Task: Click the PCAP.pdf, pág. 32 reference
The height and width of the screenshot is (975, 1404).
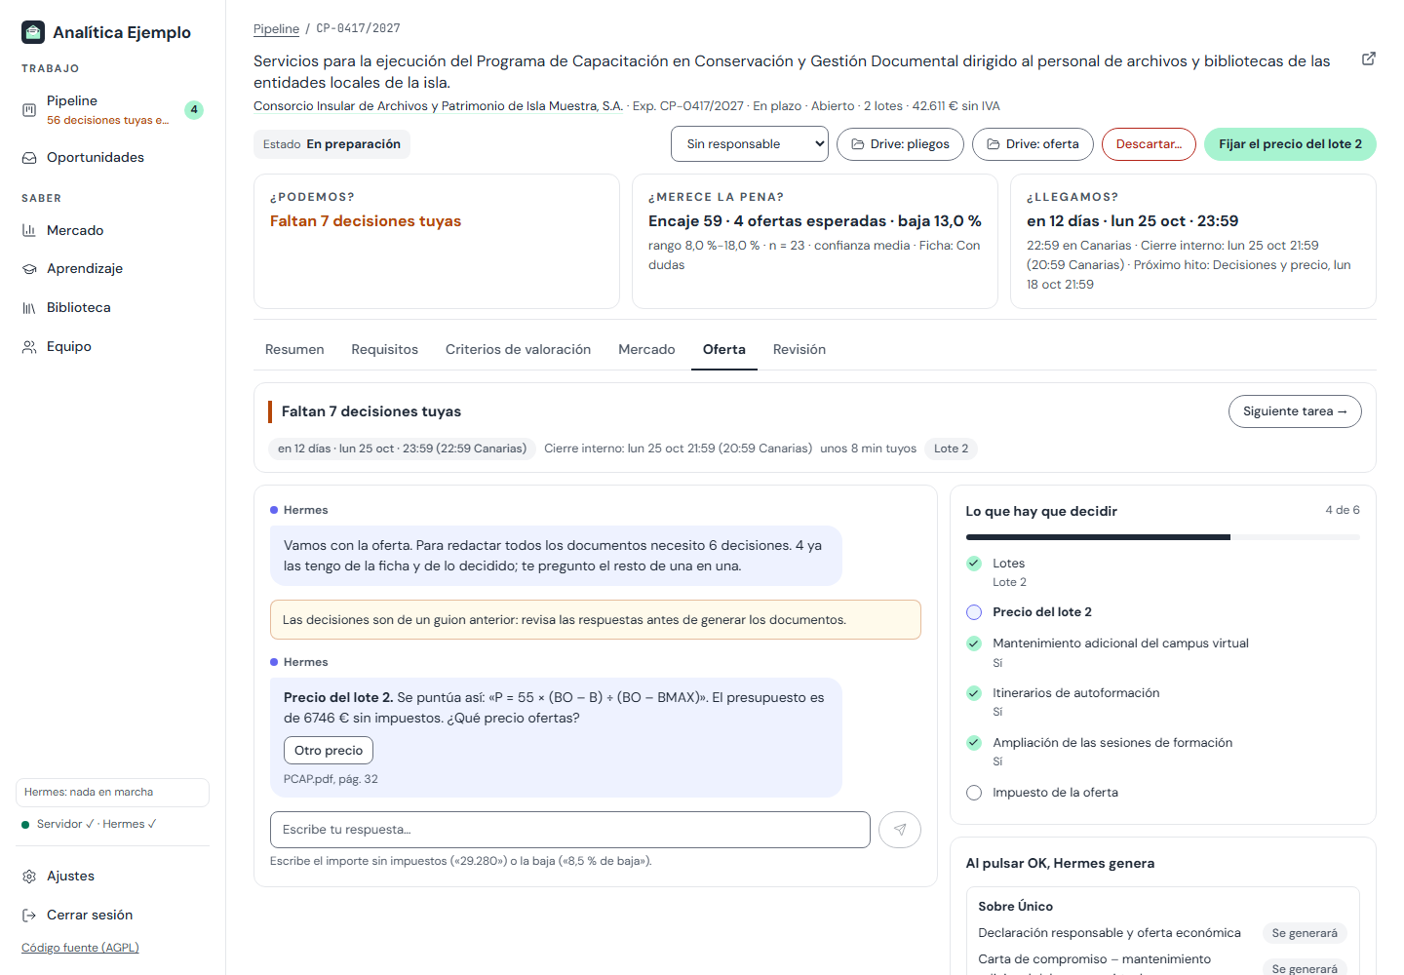Action: click(331, 779)
